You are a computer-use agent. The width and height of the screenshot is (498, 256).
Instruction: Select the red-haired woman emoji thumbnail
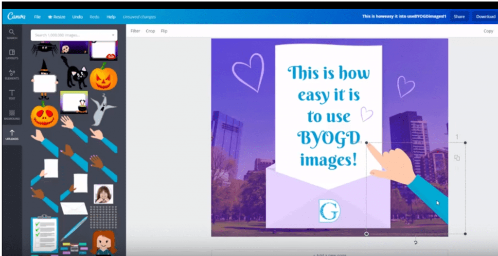point(104,243)
